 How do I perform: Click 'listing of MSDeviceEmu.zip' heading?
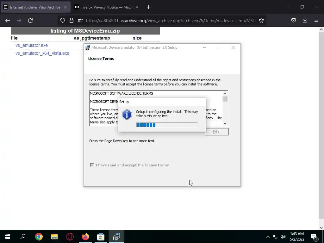(85, 31)
